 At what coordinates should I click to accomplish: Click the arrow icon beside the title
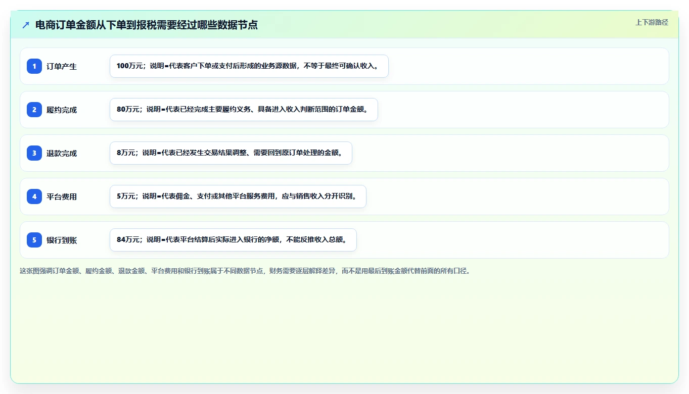point(26,25)
